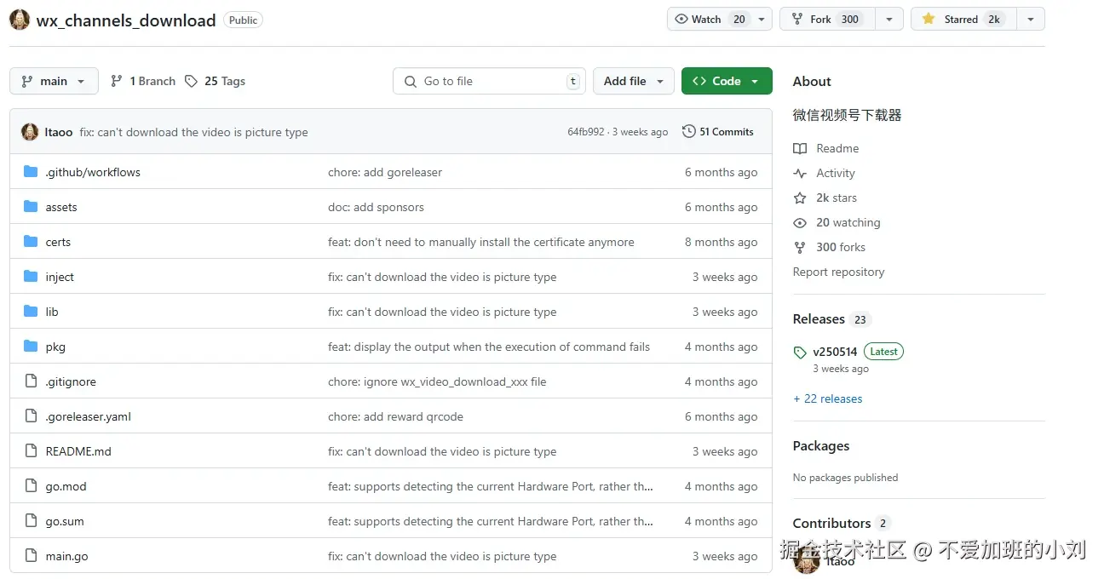The image size is (1104, 579).
Task: Click the pkg folder icon
Action: point(31,347)
